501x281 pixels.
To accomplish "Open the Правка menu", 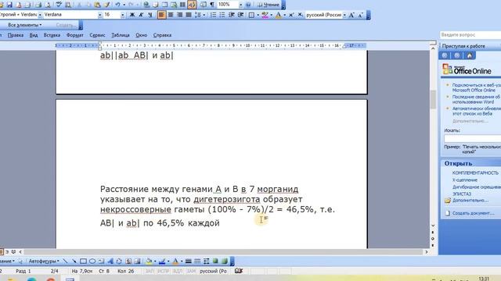I will [16, 35].
